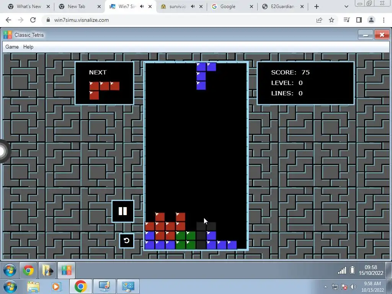The height and width of the screenshot is (294, 392).
Task: Open media controls in Chrome toolbar
Action: 346,20
